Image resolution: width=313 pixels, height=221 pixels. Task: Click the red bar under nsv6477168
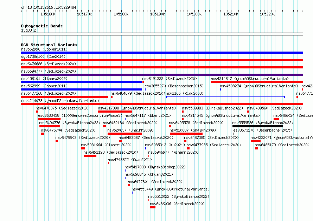pyautogui.click(x=64, y=97)
